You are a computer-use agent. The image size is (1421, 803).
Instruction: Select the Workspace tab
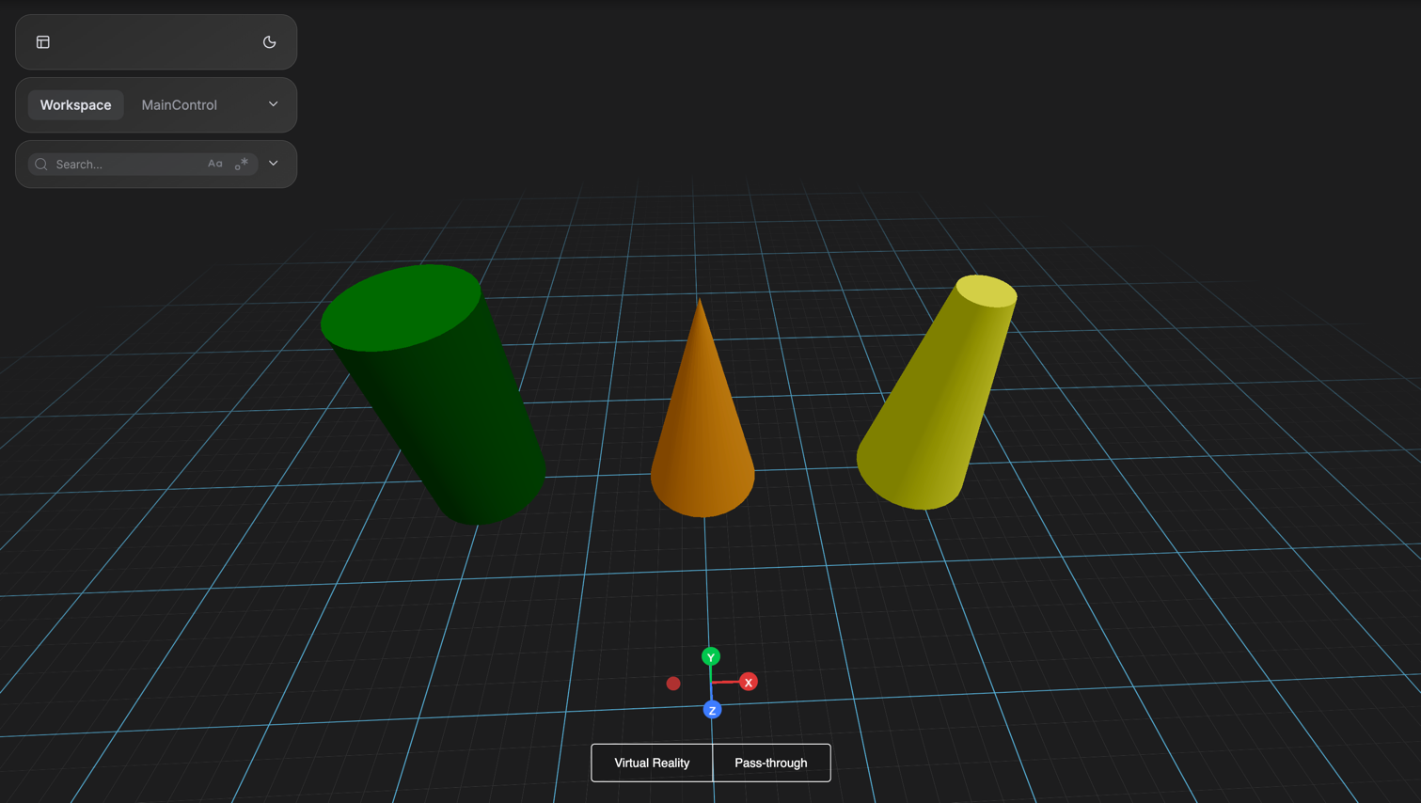point(75,104)
